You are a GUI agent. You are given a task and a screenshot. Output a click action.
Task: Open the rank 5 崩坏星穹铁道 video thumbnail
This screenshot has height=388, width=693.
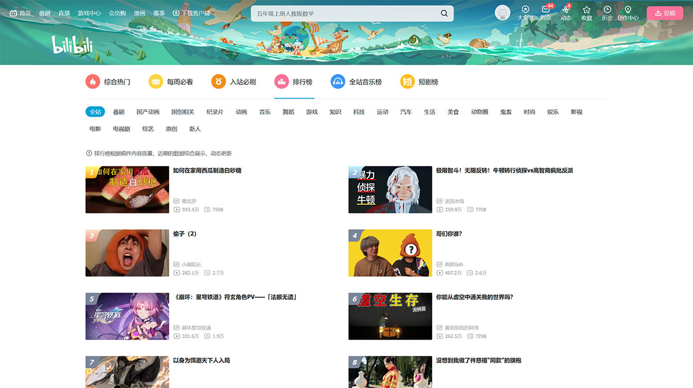(x=127, y=316)
